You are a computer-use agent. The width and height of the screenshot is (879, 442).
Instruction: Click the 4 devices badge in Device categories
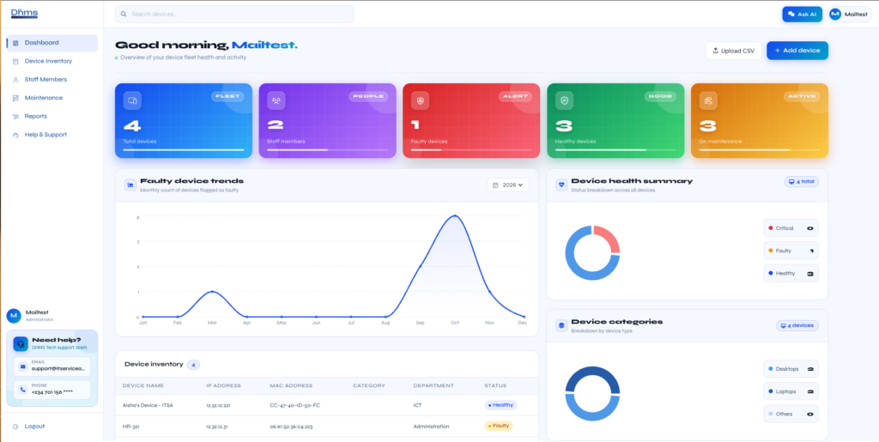pyautogui.click(x=797, y=325)
